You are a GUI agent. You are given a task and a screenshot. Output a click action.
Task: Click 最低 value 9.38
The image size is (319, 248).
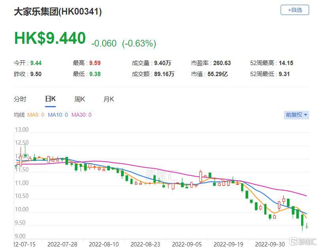(x=95, y=74)
